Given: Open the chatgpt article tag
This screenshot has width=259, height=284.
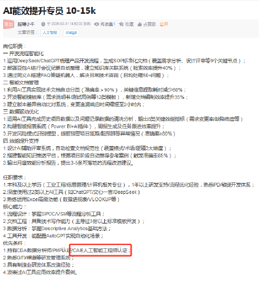Looking at the screenshot, I should (71, 33).
